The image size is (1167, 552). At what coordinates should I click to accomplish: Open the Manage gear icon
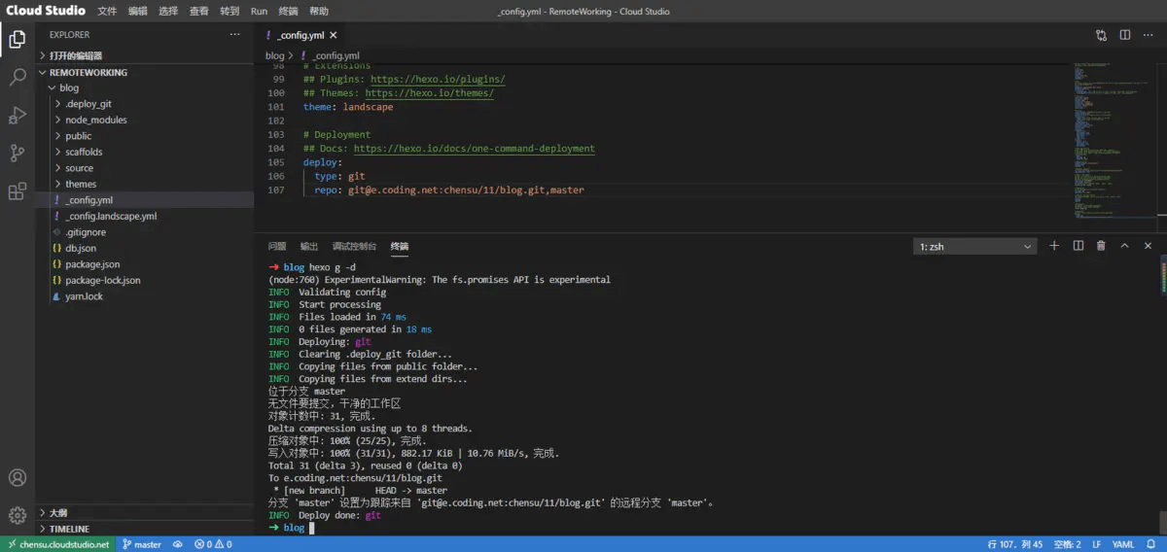tap(18, 515)
